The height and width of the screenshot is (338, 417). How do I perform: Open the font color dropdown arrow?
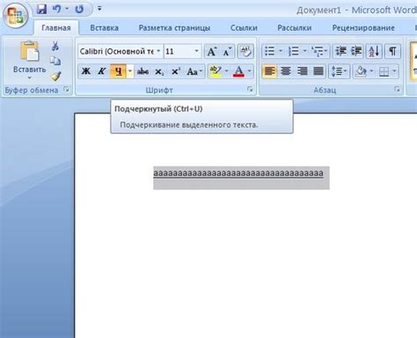click(x=249, y=71)
